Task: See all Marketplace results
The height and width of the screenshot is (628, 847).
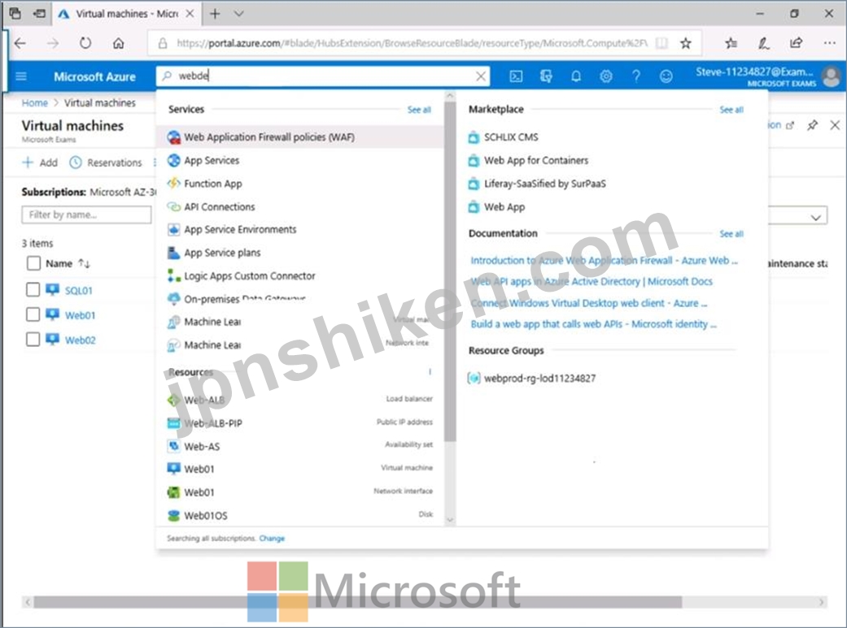Action: pyautogui.click(x=731, y=110)
